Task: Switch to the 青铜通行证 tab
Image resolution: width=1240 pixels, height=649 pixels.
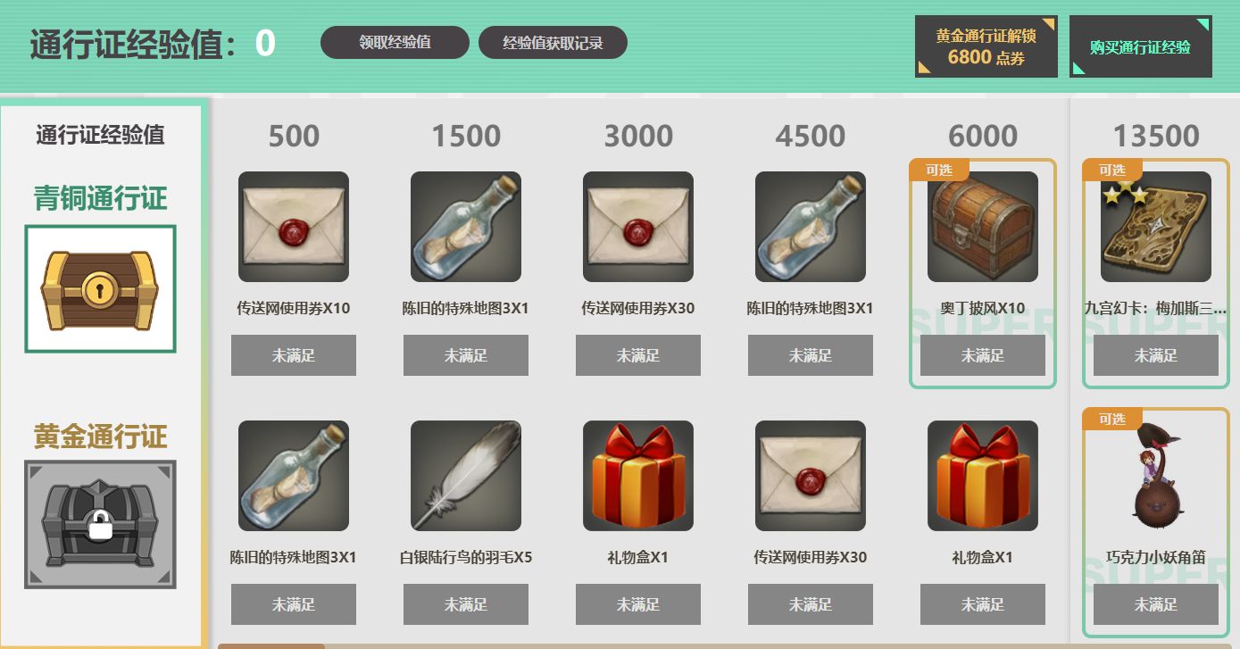Action: [101, 197]
